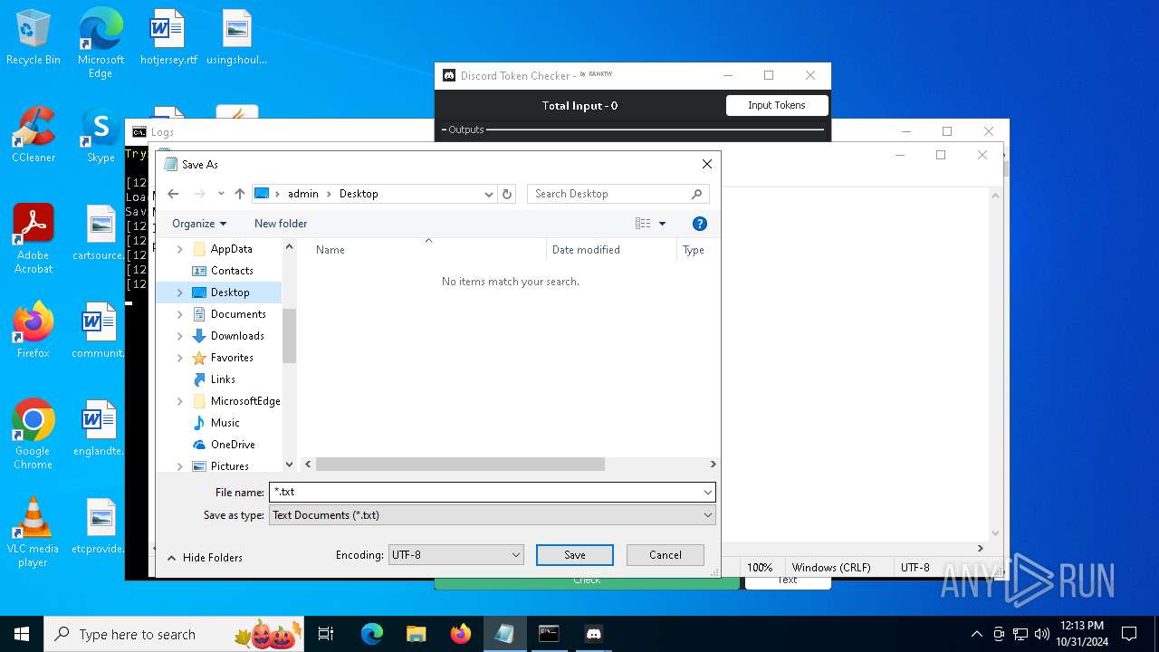Open hotjersey.rtf desktop file
The width and height of the screenshot is (1159, 652).
[168, 38]
